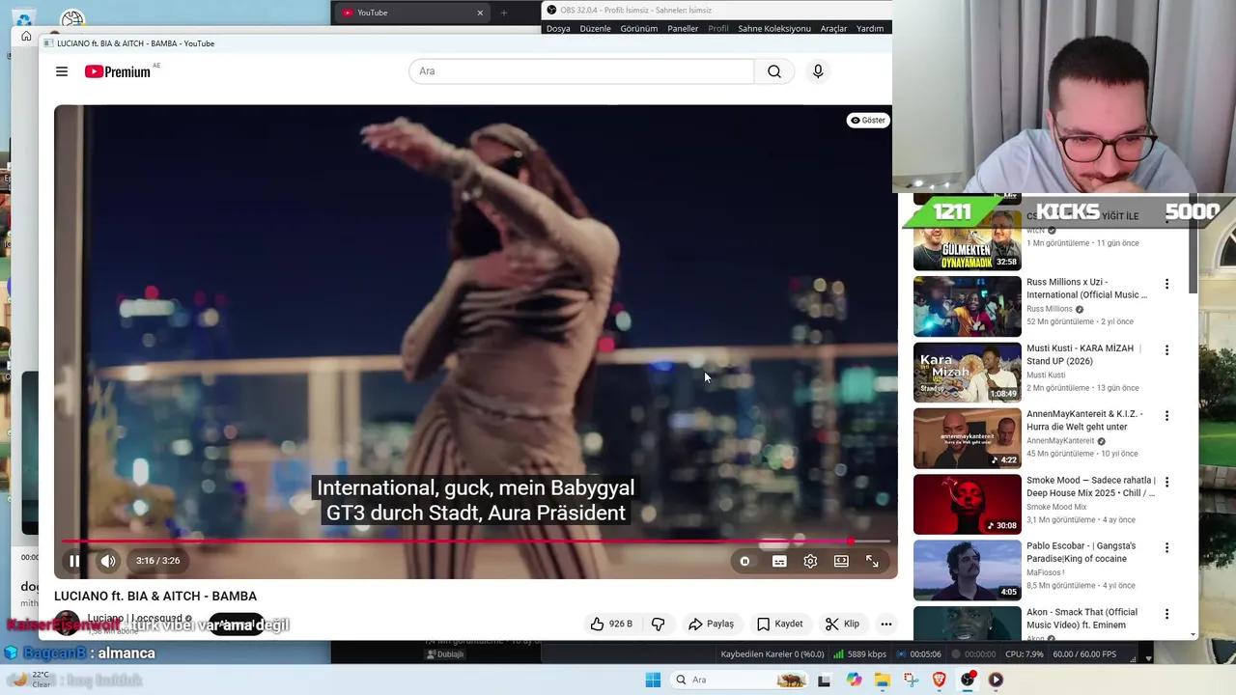Screen dimensions: 1236x695
Task: Open the YouTube hamburger guide menu
Action: pyautogui.click(x=62, y=71)
